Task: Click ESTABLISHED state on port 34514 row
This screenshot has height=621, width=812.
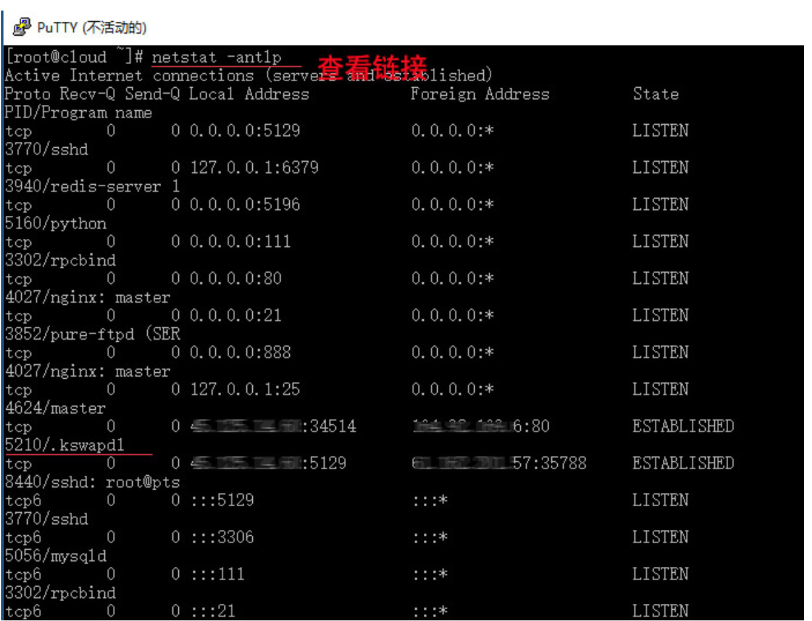Action: point(683,427)
